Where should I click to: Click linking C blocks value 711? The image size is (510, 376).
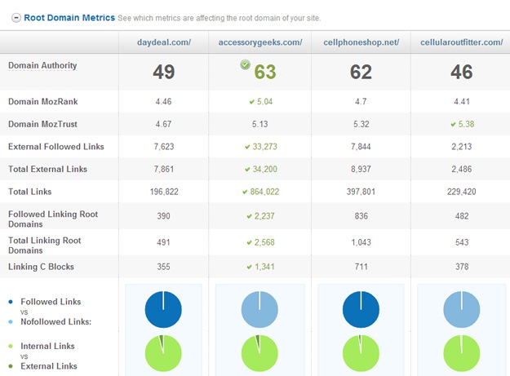[x=361, y=267]
